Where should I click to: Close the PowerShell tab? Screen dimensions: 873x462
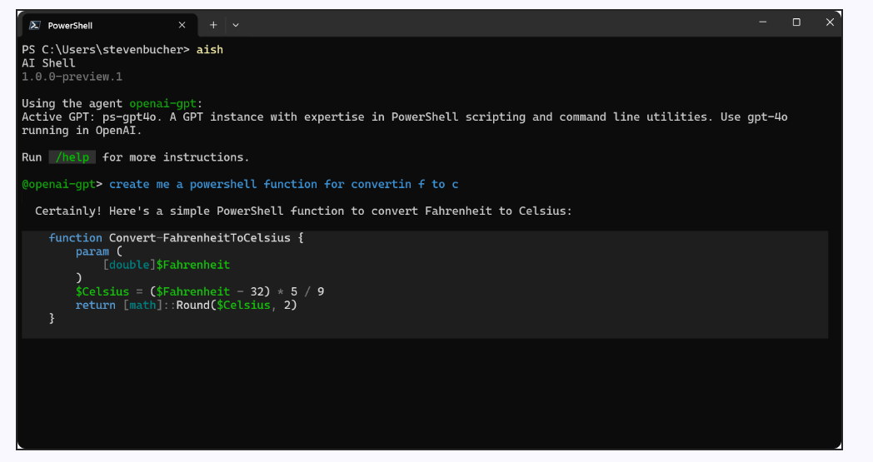tap(182, 25)
